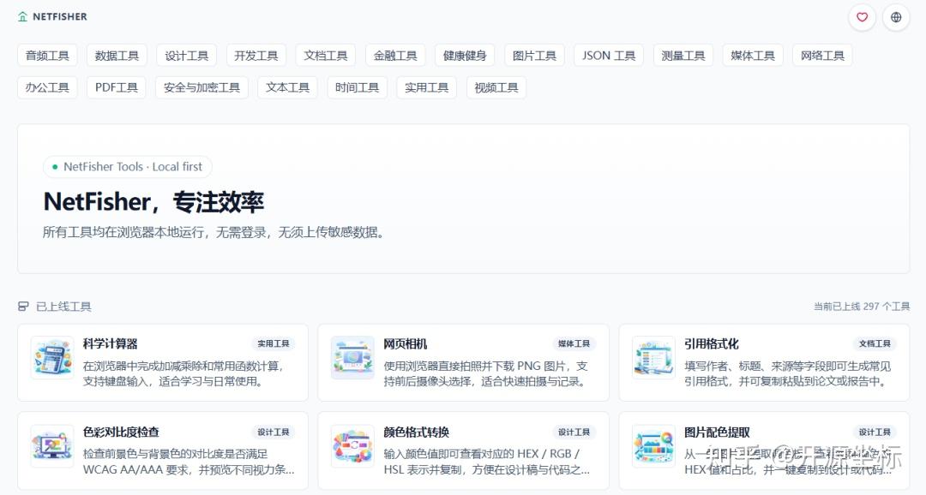Viewport: 926px width, 495px height.
Task: Choose the 网络工具 category
Action: coord(822,56)
